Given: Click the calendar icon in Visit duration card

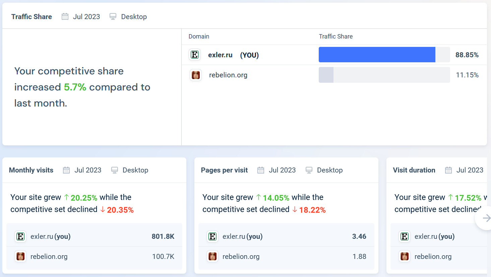Looking at the screenshot, I should click(448, 170).
